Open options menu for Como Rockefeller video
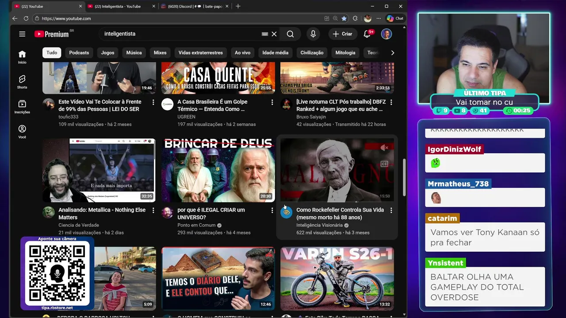566x318 pixels. [391, 210]
